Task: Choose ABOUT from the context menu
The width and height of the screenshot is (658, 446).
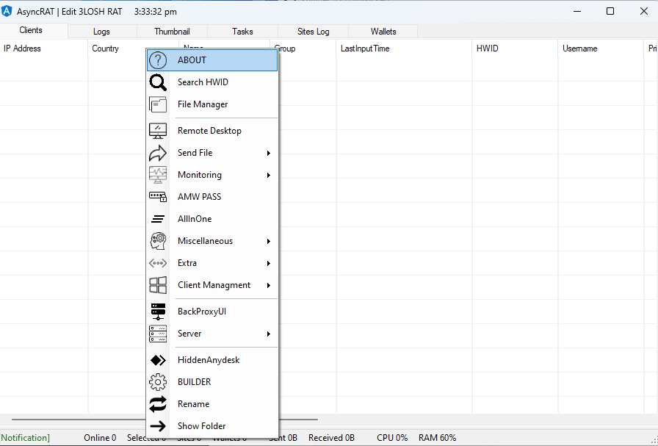Action: point(212,60)
